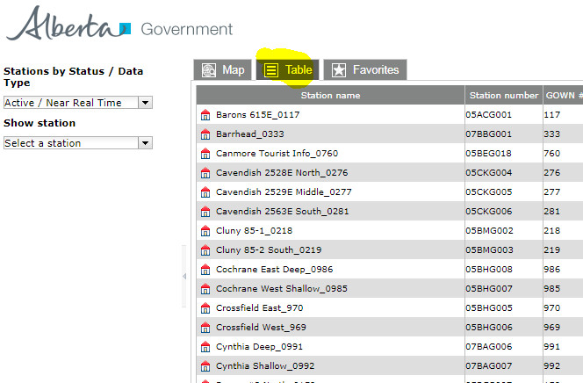Click station icon for Cynthia Shallow_0992
Screen dimensions: 583x383
(205, 365)
